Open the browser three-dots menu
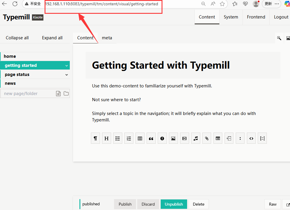 pos(277,4)
